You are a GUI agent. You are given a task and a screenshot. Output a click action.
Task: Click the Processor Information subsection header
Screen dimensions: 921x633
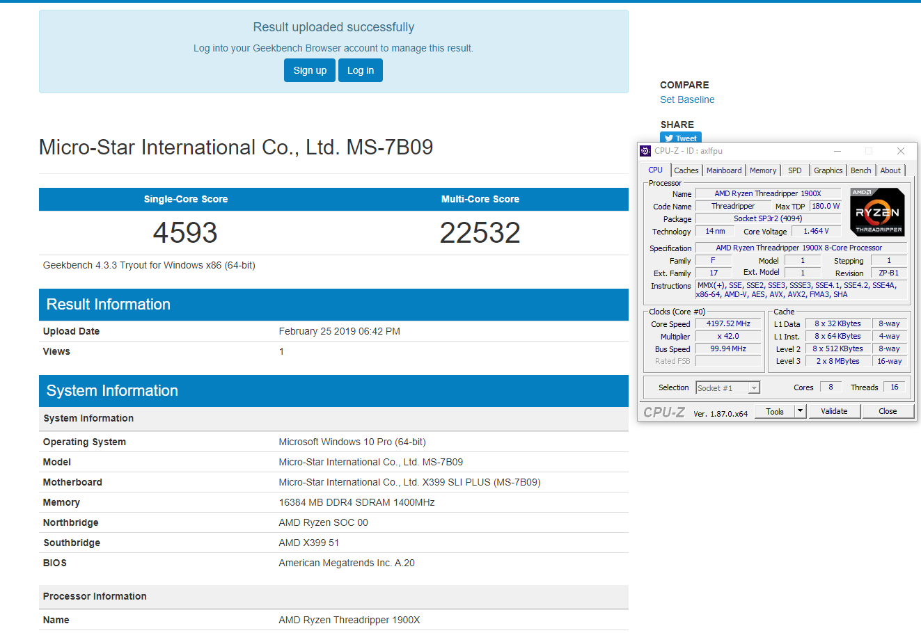click(x=333, y=596)
